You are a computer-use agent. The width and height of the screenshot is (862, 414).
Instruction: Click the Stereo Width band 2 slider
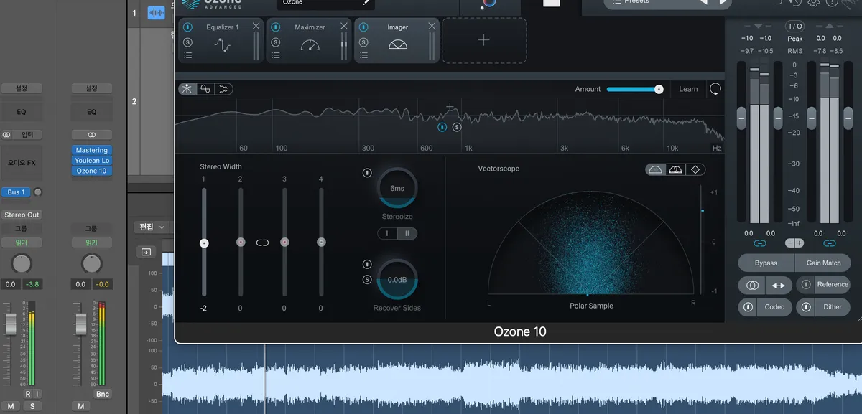click(x=241, y=242)
